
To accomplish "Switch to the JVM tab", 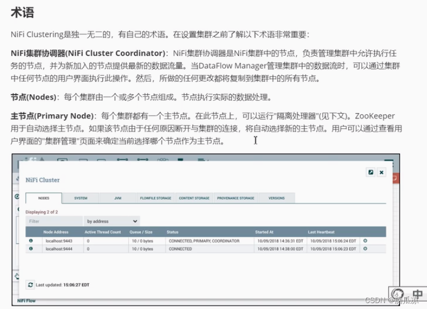I will pyautogui.click(x=117, y=198).
